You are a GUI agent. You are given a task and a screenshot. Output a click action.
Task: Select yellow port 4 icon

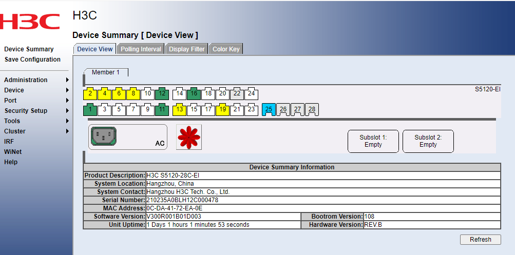104,94
